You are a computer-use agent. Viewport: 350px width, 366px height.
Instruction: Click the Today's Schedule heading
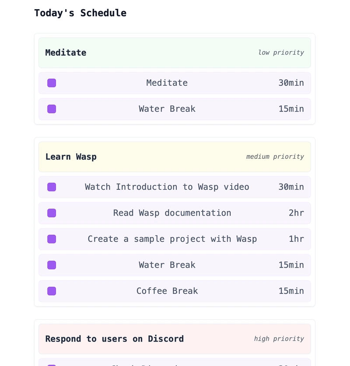tap(80, 13)
